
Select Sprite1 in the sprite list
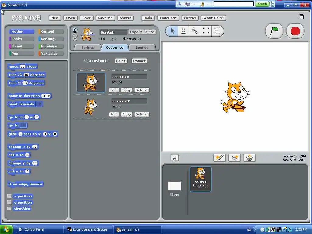[200, 179]
